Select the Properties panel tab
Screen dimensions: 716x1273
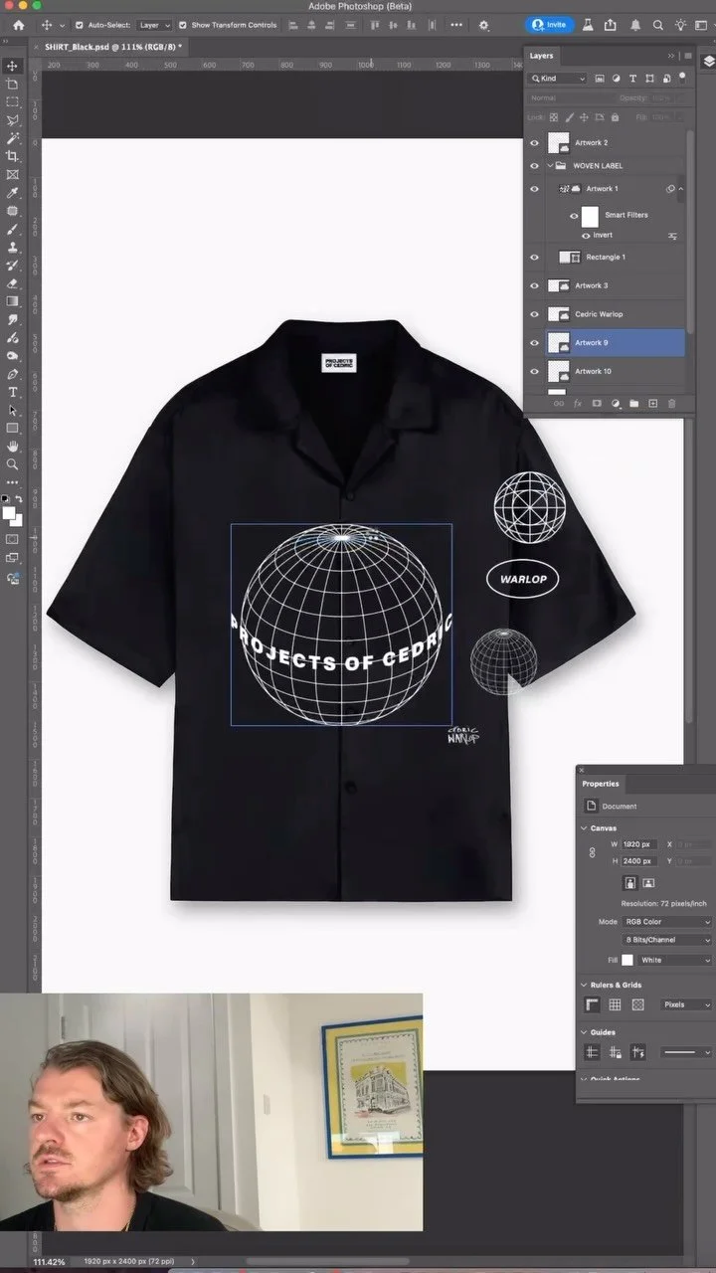tap(601, 784)
